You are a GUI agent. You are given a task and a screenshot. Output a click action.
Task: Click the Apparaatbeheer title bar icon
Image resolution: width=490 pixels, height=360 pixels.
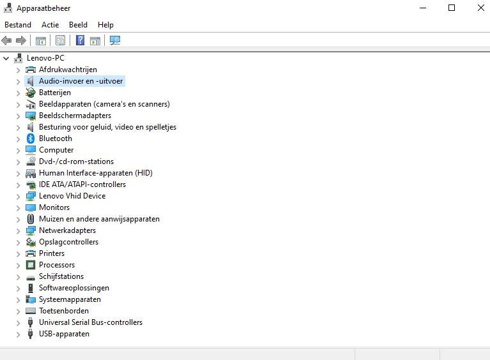(8, 8)
